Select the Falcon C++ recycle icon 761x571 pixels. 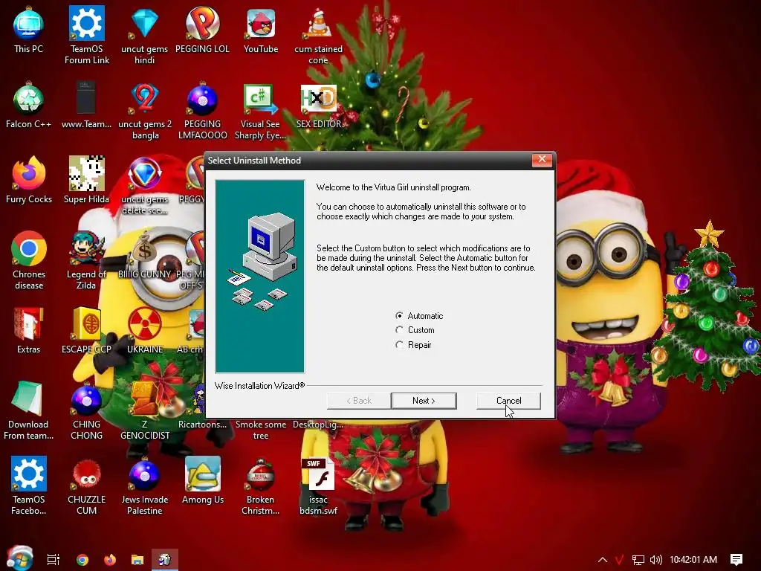(x=29, y=106)
